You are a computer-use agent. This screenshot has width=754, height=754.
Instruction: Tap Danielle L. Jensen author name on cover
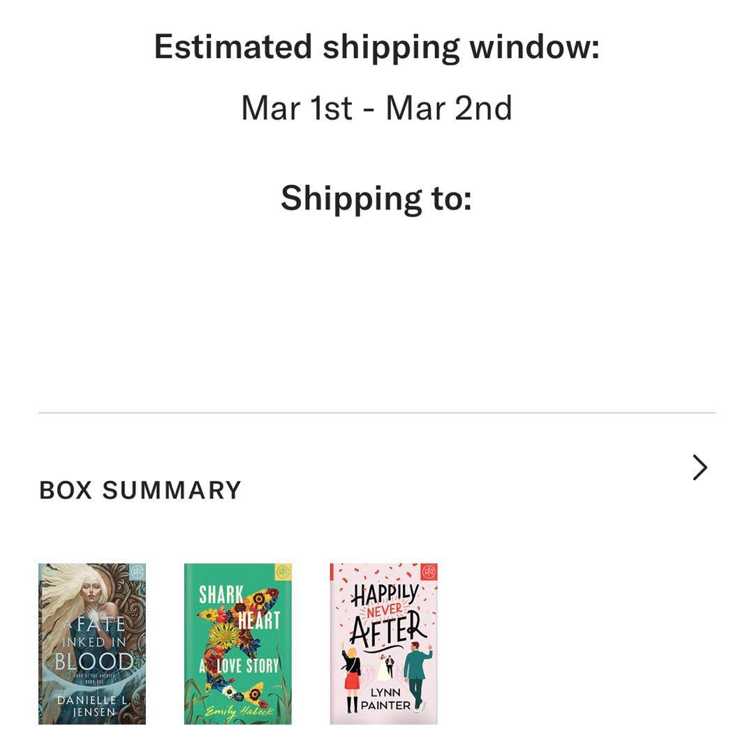click(x=92, y=705)
